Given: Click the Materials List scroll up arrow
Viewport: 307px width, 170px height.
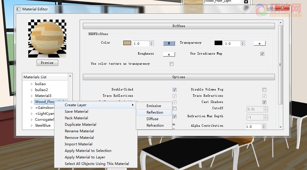Looking at the screenshot, I should (x=70, y=76).
